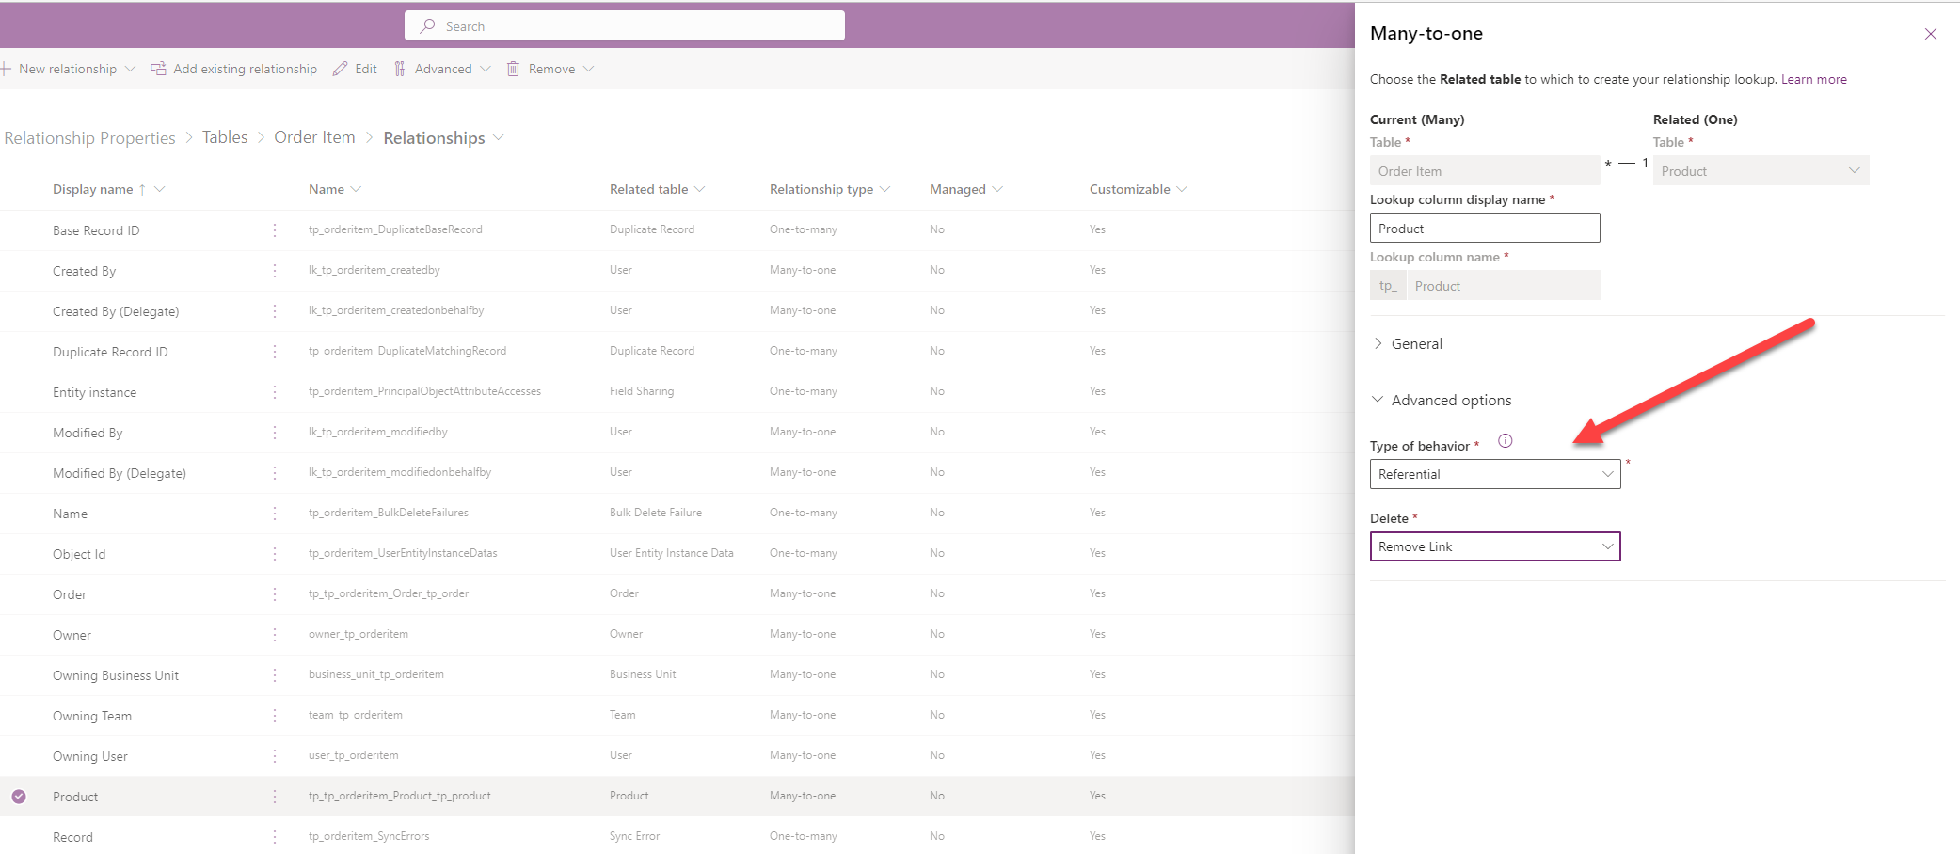The height and width of the screenshot is (854, 1960).
Task: Click the Add existing relationship icon
Action: click(158, 69)
